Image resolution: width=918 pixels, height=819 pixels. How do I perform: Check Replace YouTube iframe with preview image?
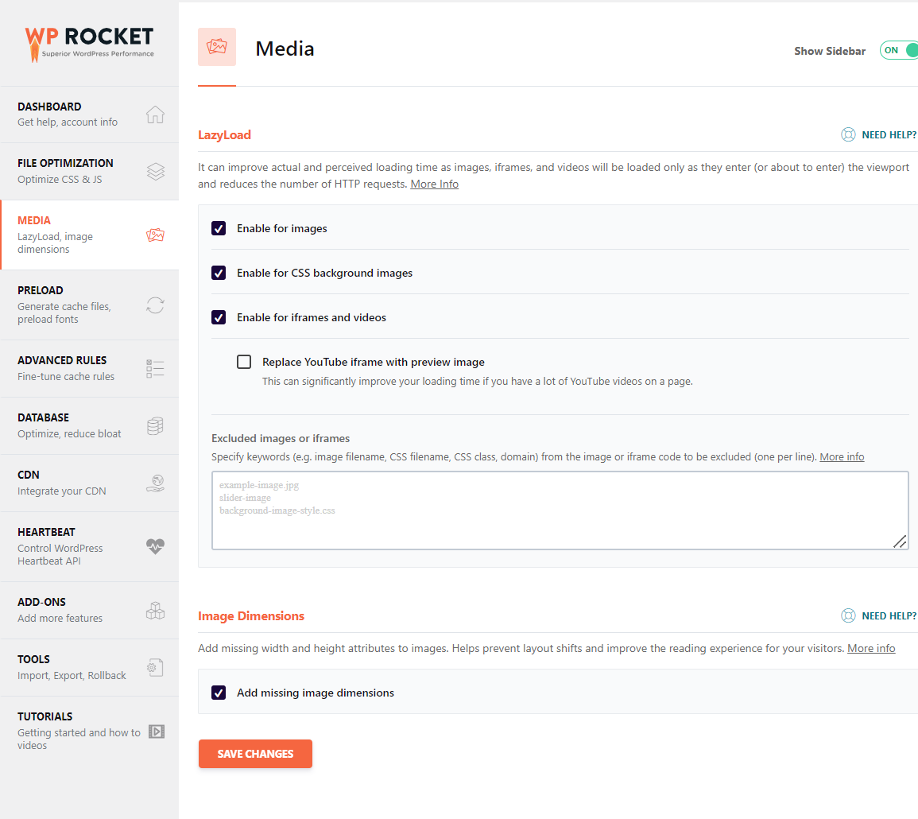tap(244, 362)
